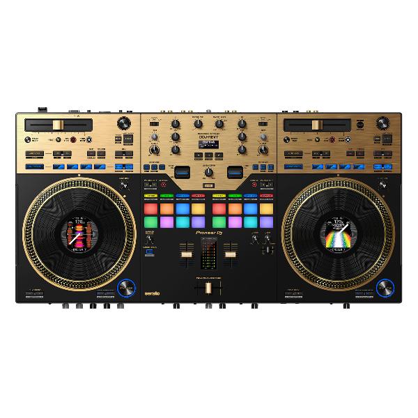Toggle the switch beside left red ring button
Screen dimensions: 418x418
coord(150,185)
